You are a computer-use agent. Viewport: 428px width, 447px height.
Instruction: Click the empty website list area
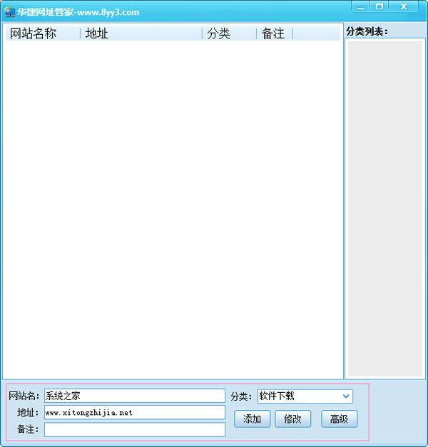[173, 206]
